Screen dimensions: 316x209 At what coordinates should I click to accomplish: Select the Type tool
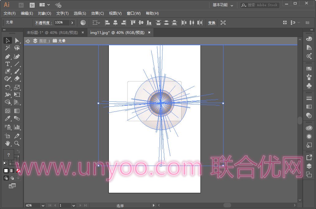(x=8, y=64)
